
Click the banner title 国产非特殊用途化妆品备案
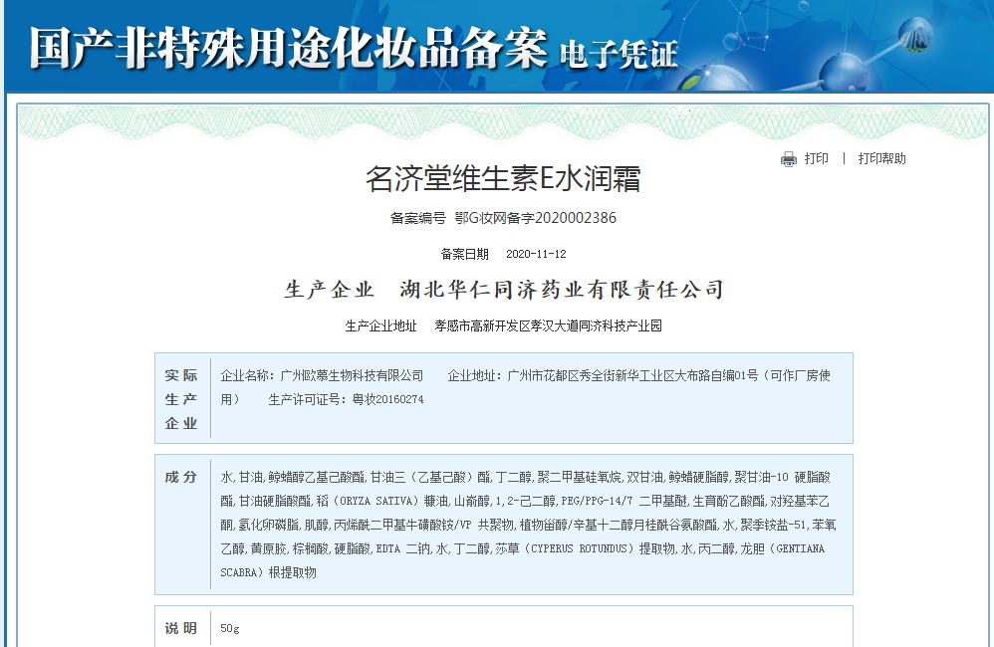point(289,48)
